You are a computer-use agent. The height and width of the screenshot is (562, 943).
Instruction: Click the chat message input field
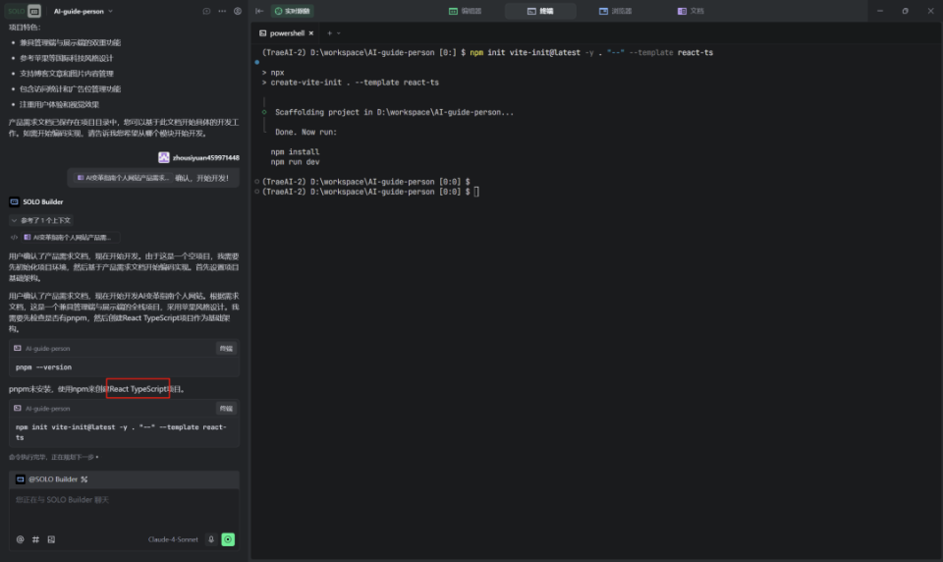(124, 500)
